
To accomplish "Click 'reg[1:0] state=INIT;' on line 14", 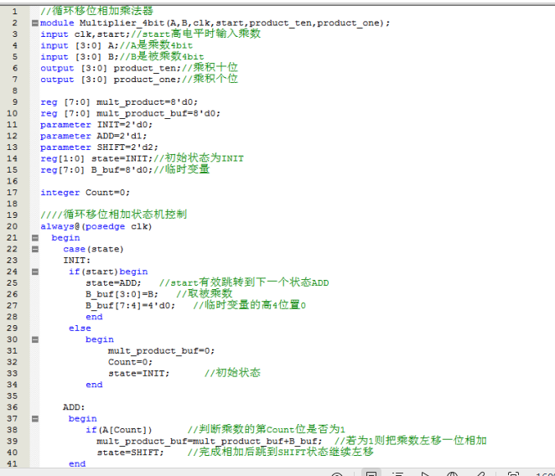I will point(96,158).
